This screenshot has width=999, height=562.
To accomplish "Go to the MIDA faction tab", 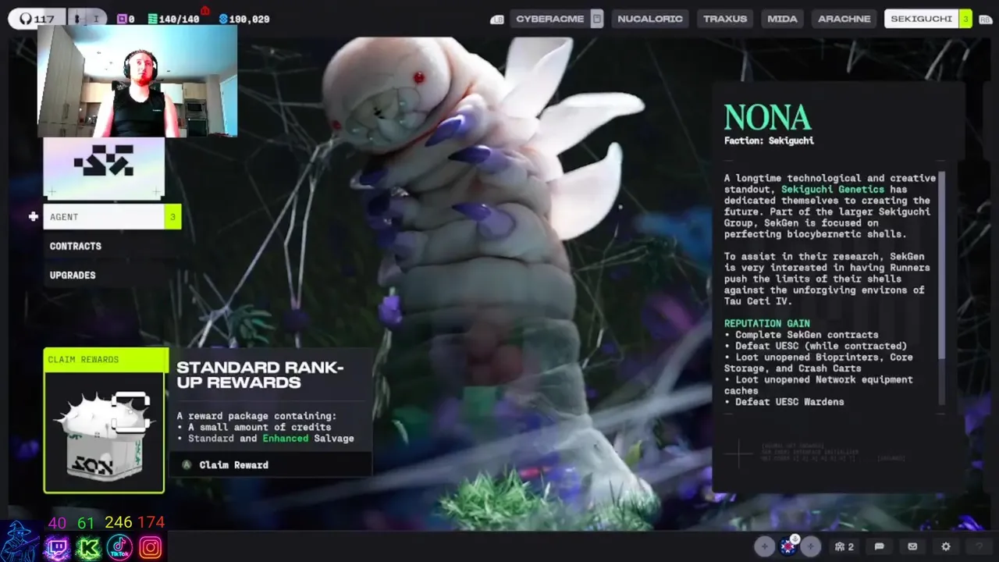I will coord(782,19).
